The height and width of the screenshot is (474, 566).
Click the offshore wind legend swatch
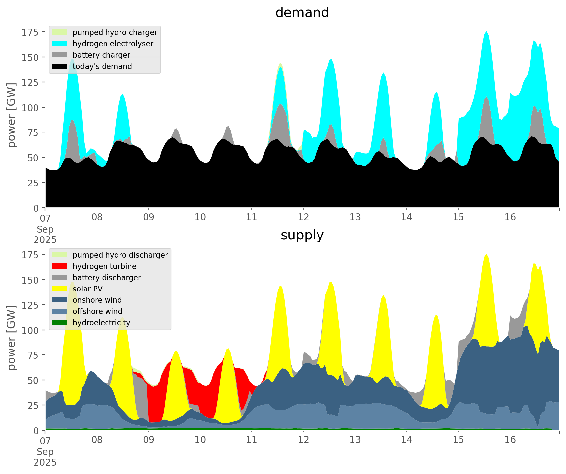(59, 311)
